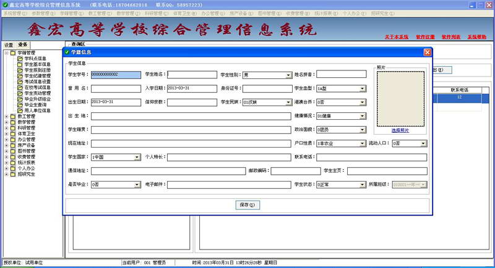
Task: Open the 学生国家 dropdown
Action: click(x=137, y=157)
